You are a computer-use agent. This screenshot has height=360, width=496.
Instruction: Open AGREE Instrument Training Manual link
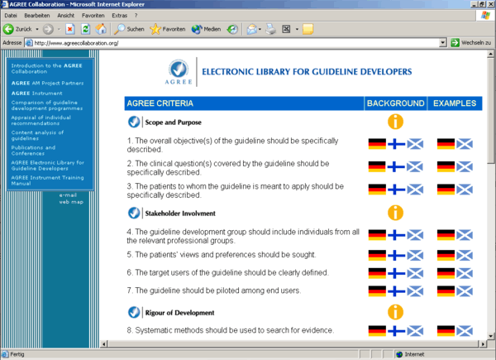point(47,180)
